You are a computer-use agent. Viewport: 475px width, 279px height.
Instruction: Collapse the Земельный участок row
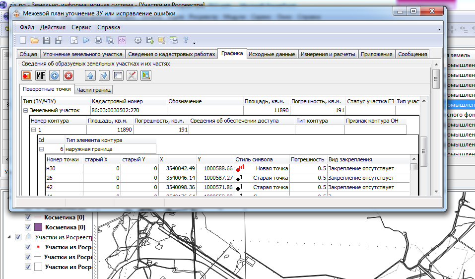pyautogui.click(x=25, y=110)
